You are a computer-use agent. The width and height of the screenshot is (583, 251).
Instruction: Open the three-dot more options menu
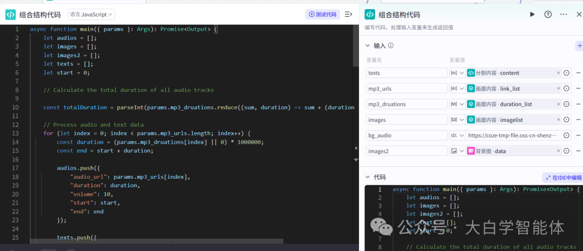coord(563,15)
